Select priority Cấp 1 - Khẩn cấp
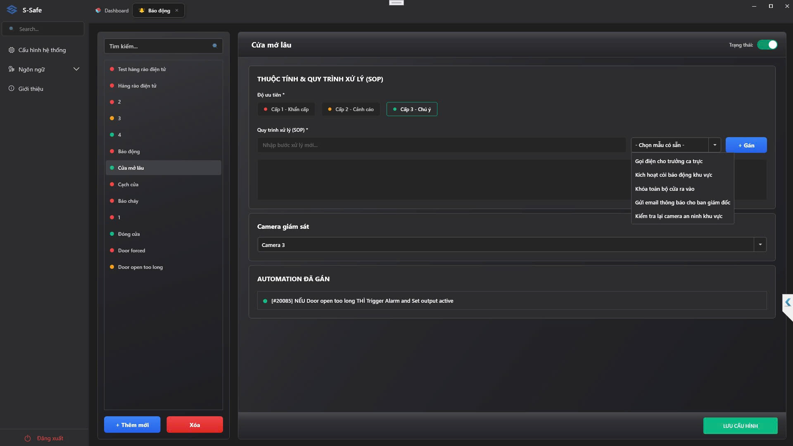Viewport: 793px width, 446px height. click(x=286, y=109)
